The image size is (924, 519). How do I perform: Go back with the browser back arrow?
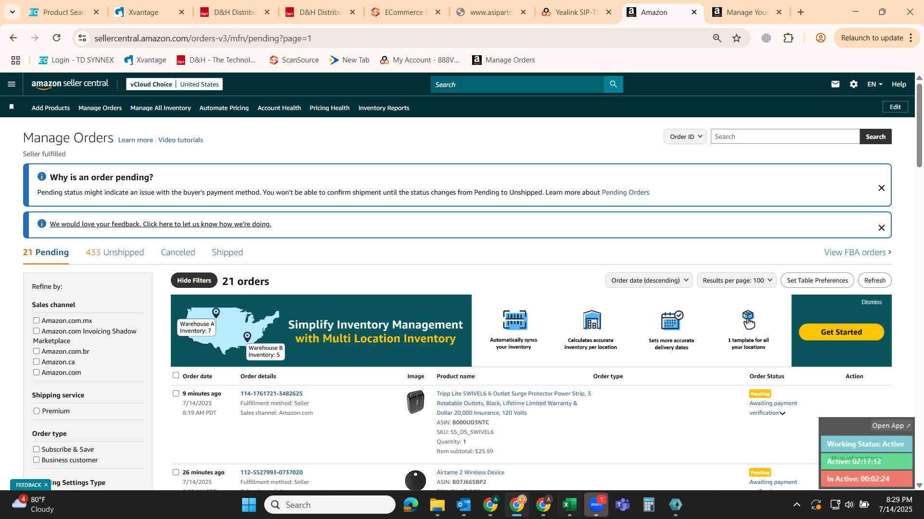tap(13, 38)
